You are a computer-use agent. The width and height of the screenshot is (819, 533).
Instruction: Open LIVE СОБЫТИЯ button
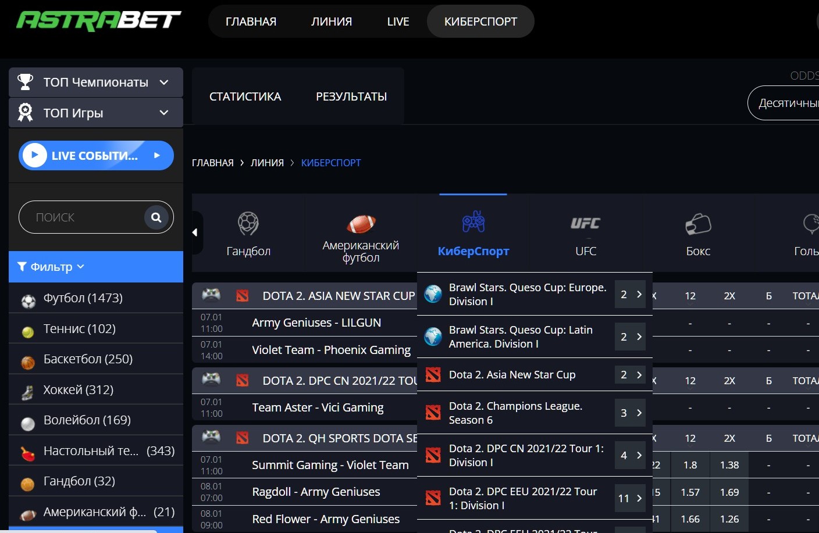96,156
